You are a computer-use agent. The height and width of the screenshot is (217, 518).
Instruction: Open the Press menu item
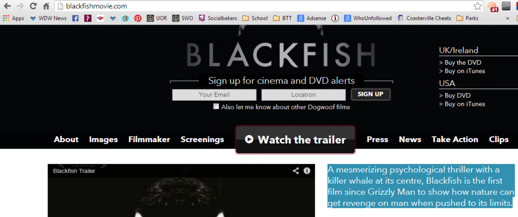pyautogui.click(x=377, y=140)
